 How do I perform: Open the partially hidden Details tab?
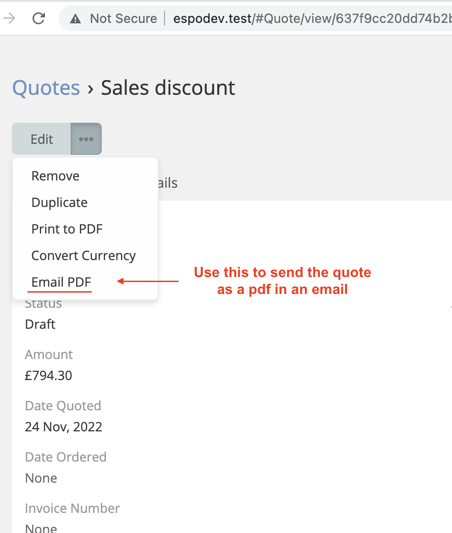(167, 183)
